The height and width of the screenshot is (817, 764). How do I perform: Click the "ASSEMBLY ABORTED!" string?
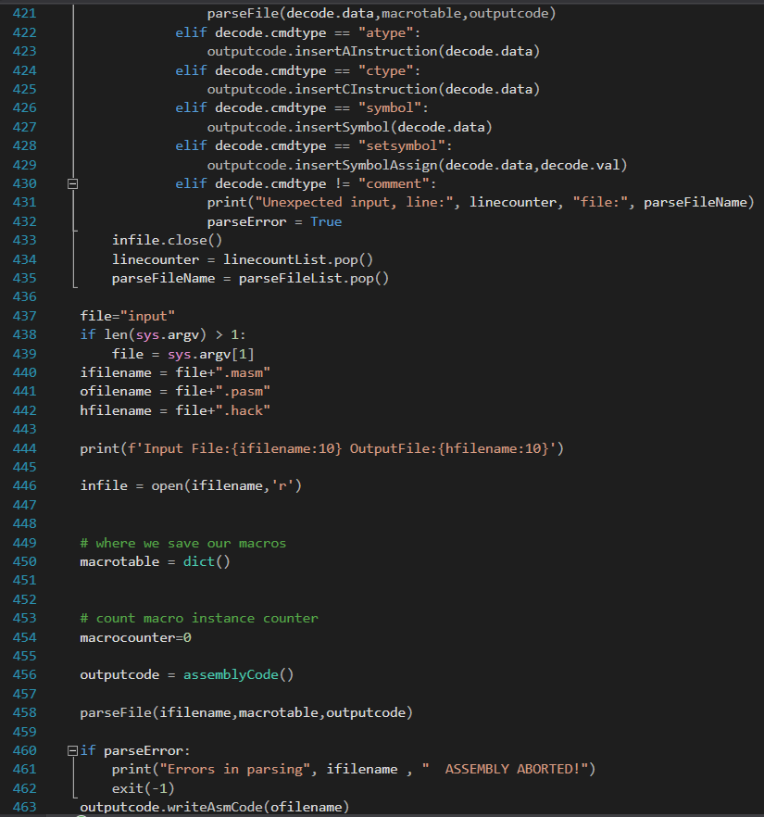505,769
